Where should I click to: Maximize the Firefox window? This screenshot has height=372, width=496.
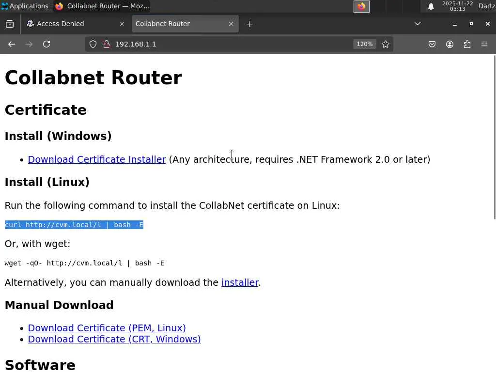[x=471, y=24]
